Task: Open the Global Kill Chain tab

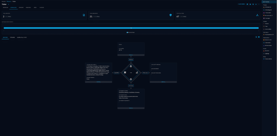Action: [22, 38]
